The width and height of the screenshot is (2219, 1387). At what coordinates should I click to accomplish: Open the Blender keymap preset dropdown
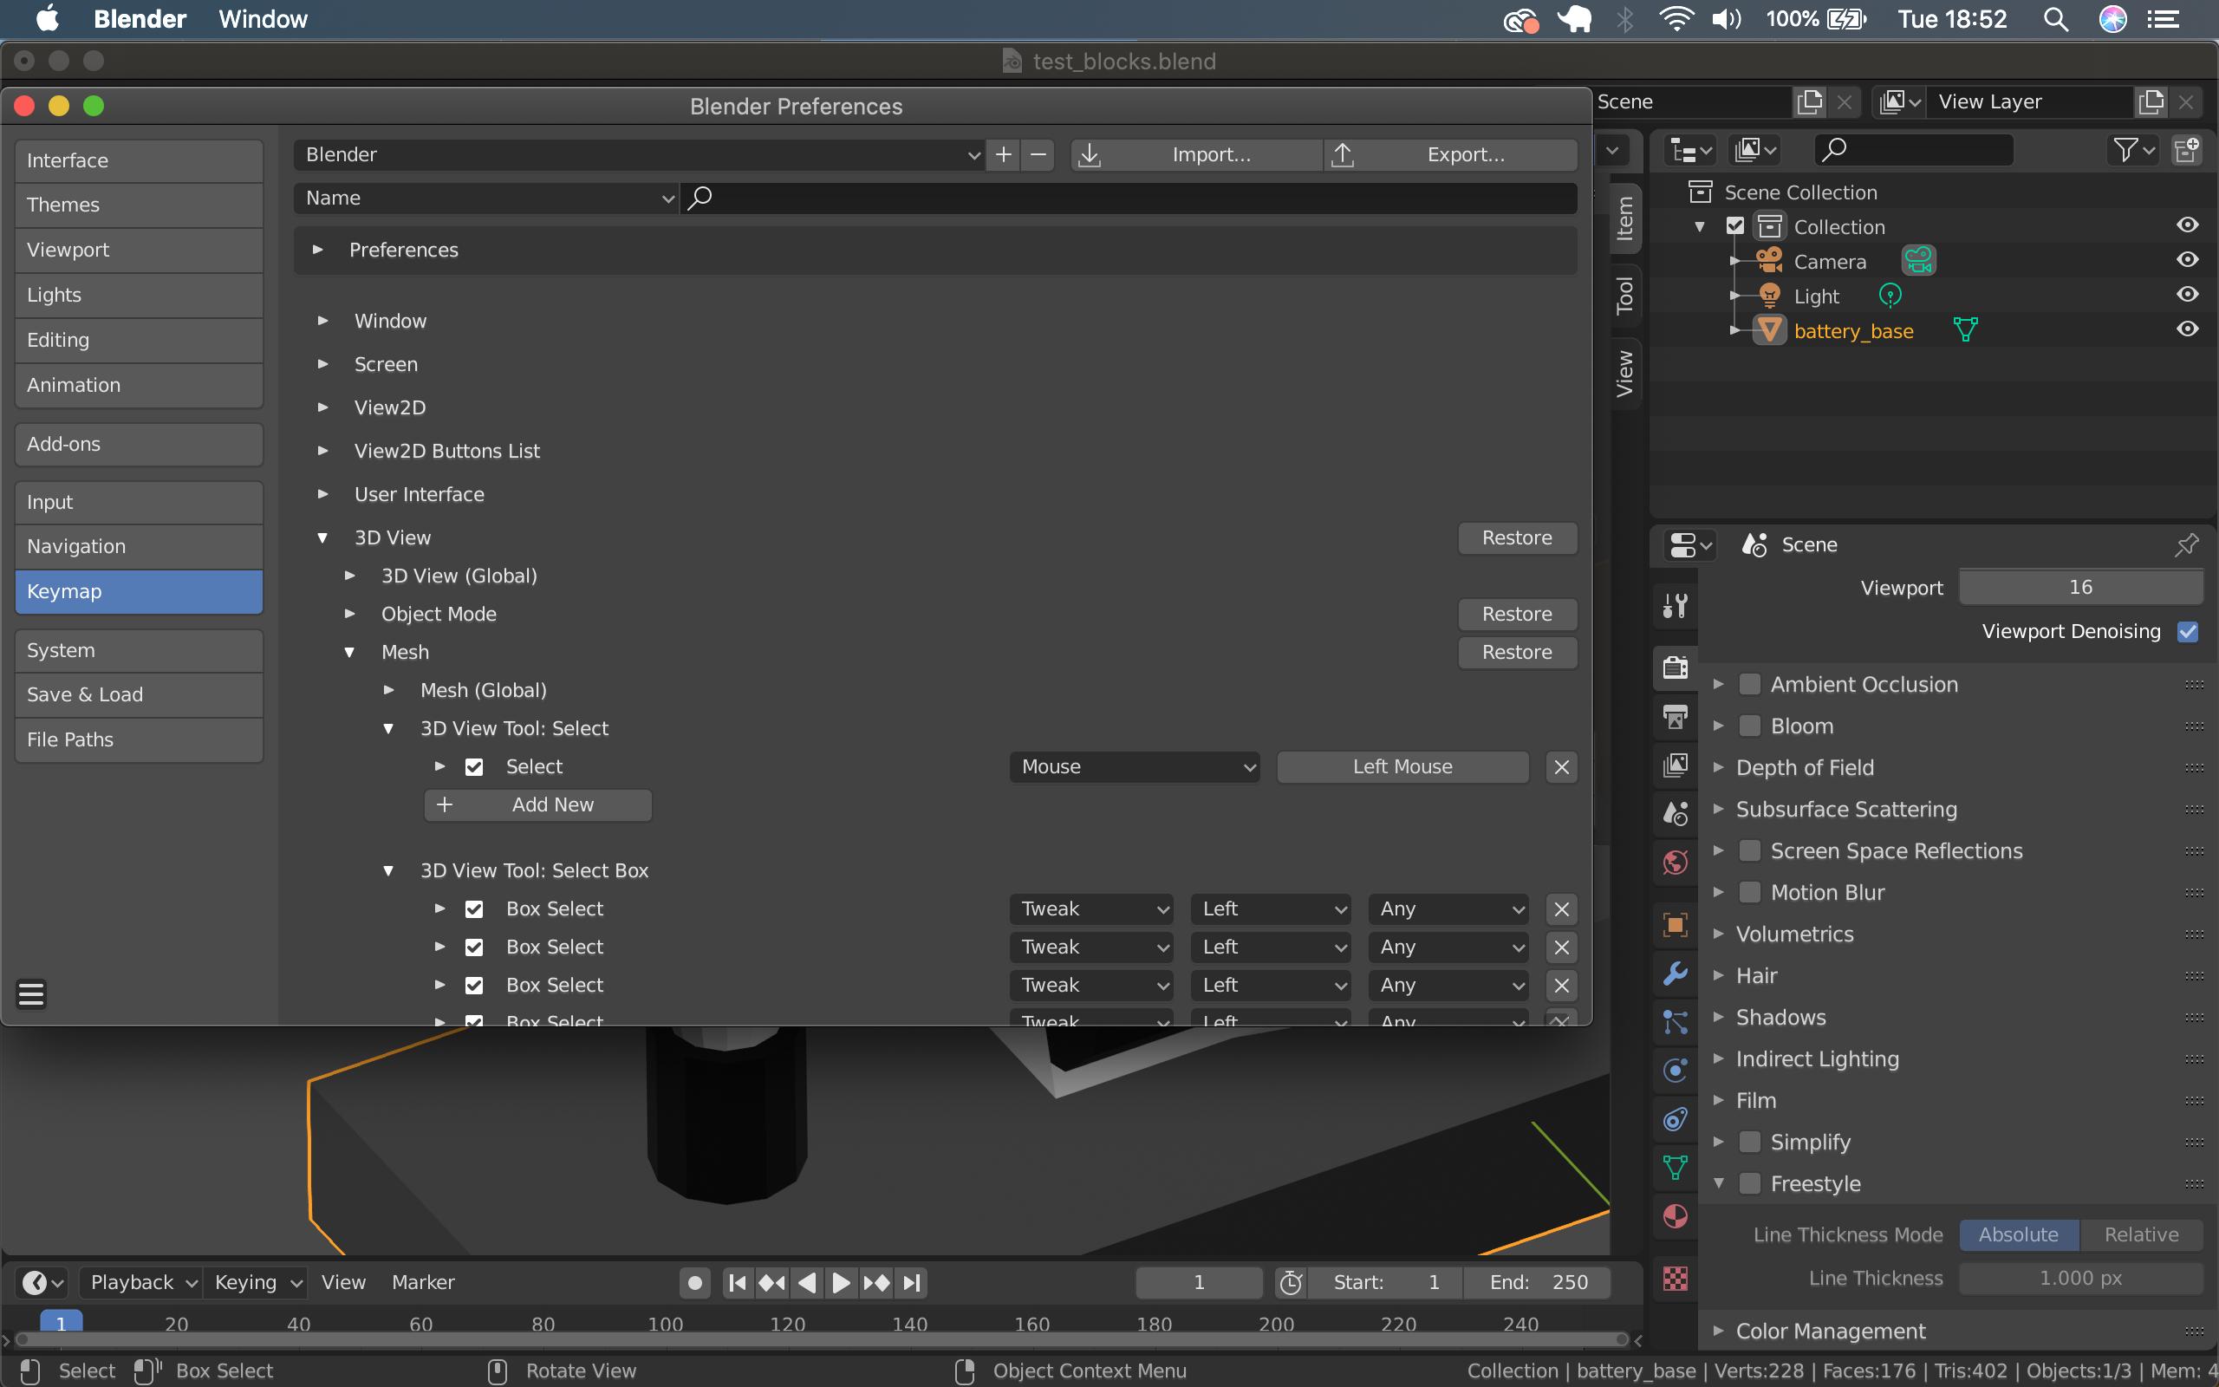640,154
